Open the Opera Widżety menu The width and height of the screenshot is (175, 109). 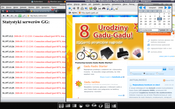(x=31, y=7)
